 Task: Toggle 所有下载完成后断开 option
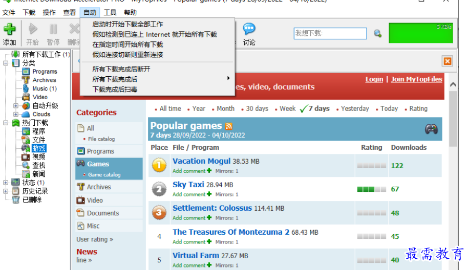121,69
